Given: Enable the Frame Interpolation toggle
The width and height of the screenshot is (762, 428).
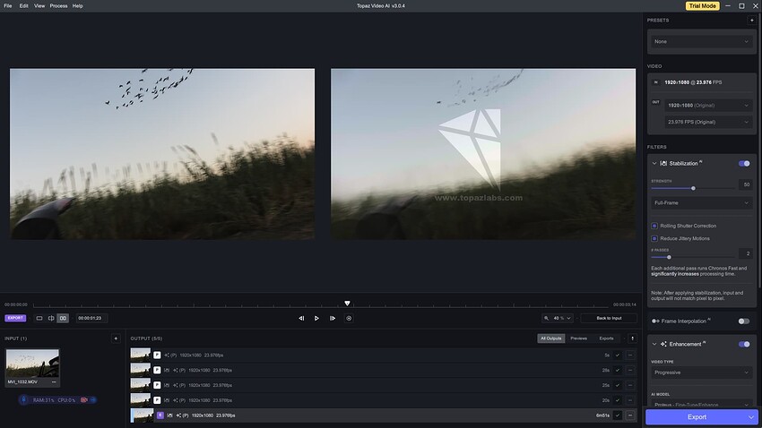Looking at the screenshot, I should click(744, 321).
